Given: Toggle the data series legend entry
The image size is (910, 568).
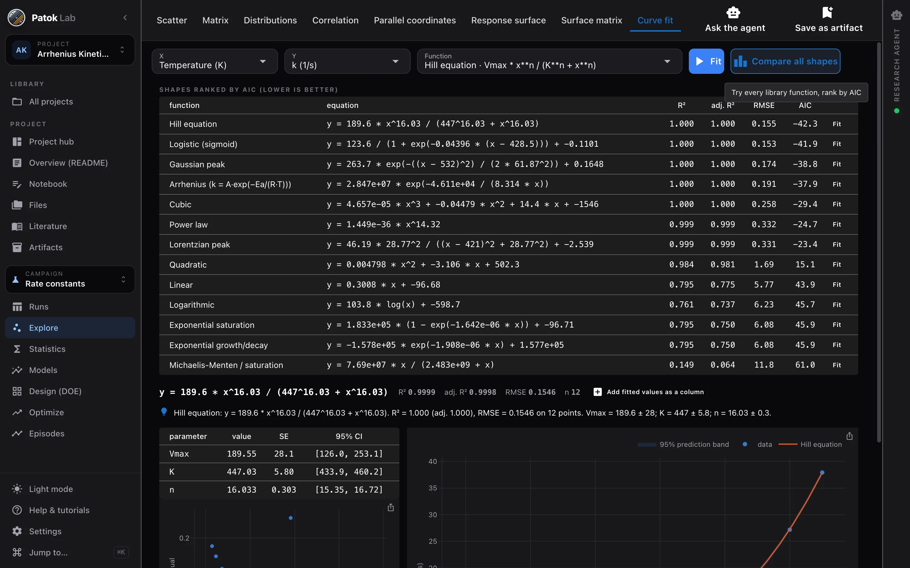Looking at the screenshot, I should [x=757, y=444].
